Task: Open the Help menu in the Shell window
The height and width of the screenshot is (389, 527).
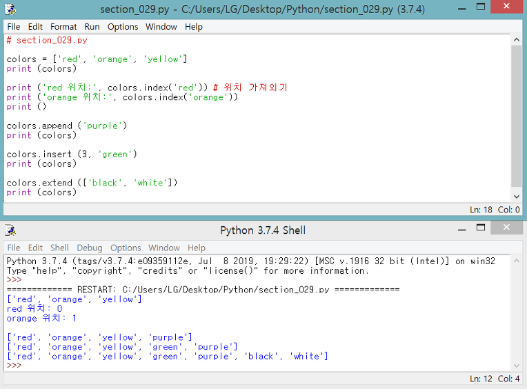Action: pyautogui.click(x=197, y=248)
